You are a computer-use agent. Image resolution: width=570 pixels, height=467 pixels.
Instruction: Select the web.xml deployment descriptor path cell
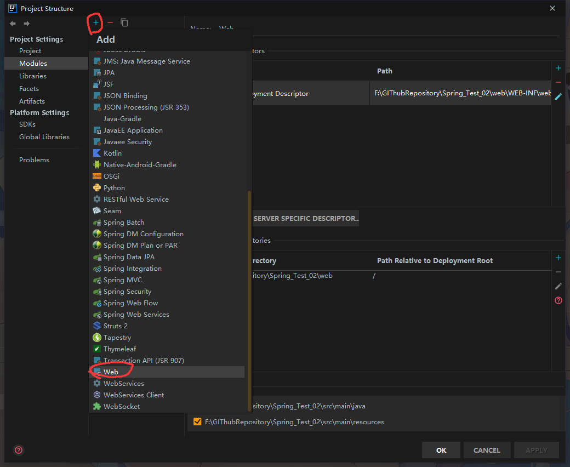click(460, 93)
